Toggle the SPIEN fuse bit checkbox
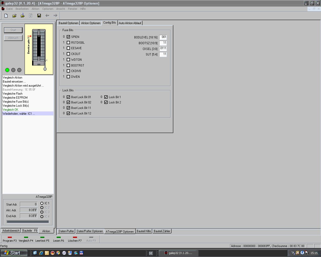This screenshot has height=257, width=321. coord(68,37)
